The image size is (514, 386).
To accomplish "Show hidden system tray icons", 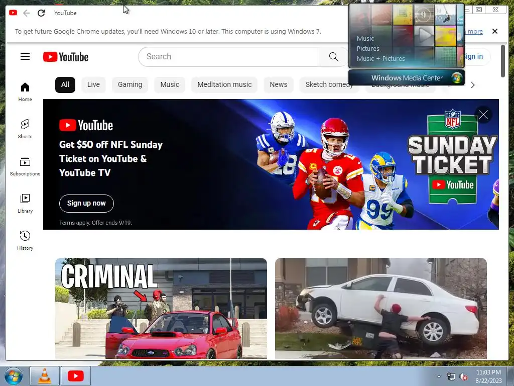I will tap(439, 376).
